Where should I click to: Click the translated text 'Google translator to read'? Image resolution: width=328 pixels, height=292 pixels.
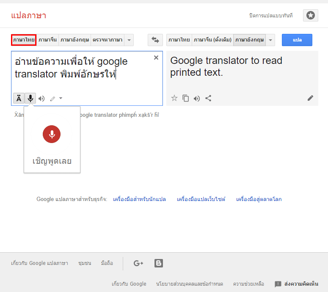click(x=226, y=61)
